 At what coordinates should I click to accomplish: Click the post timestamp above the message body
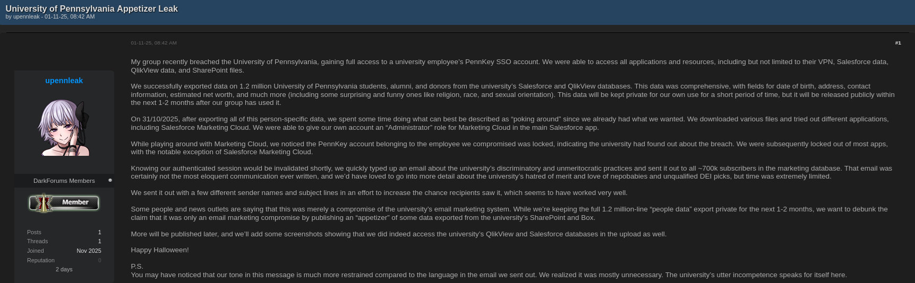click(x=153, y=43)
